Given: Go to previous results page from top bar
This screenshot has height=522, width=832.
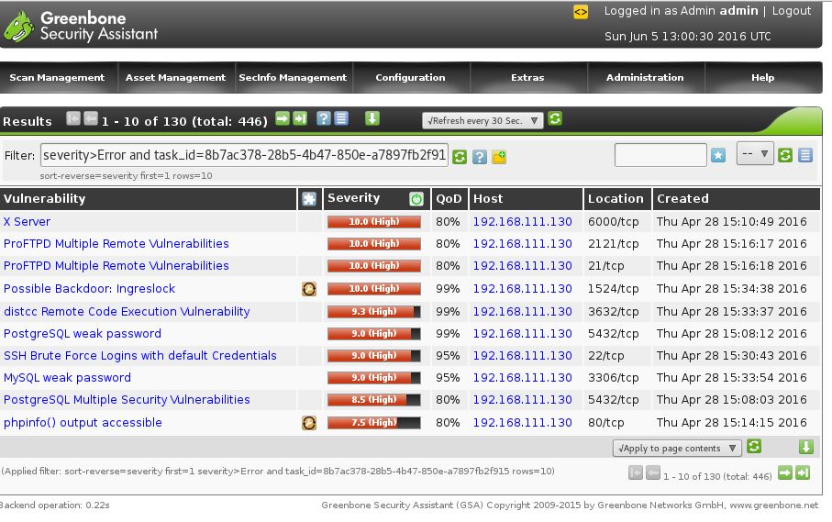Looking at the screenshot, I should tap(91, 118).
